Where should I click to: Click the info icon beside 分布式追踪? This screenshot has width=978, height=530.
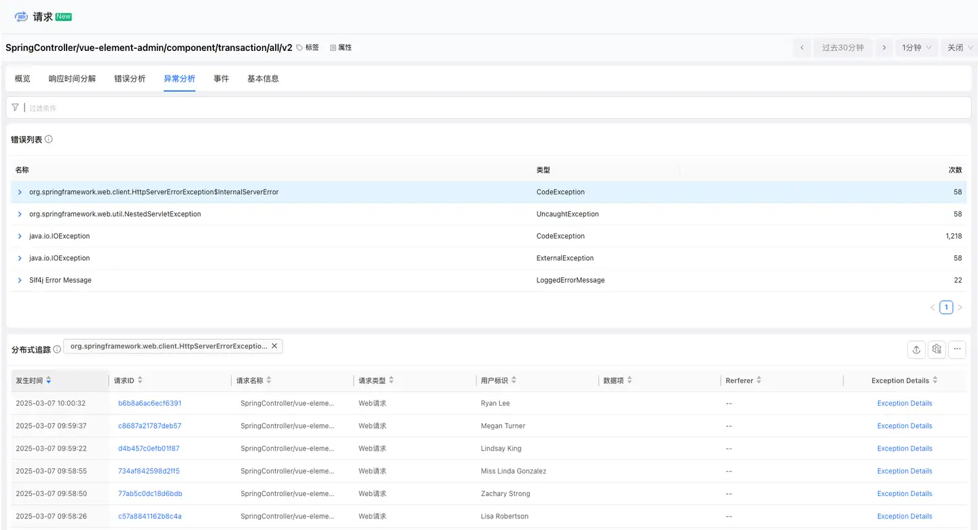(57, 349)
